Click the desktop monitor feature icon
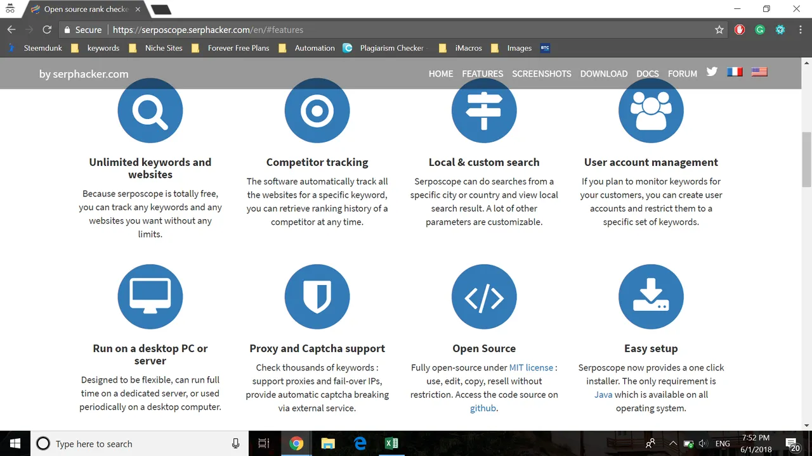 click(150, 296)
